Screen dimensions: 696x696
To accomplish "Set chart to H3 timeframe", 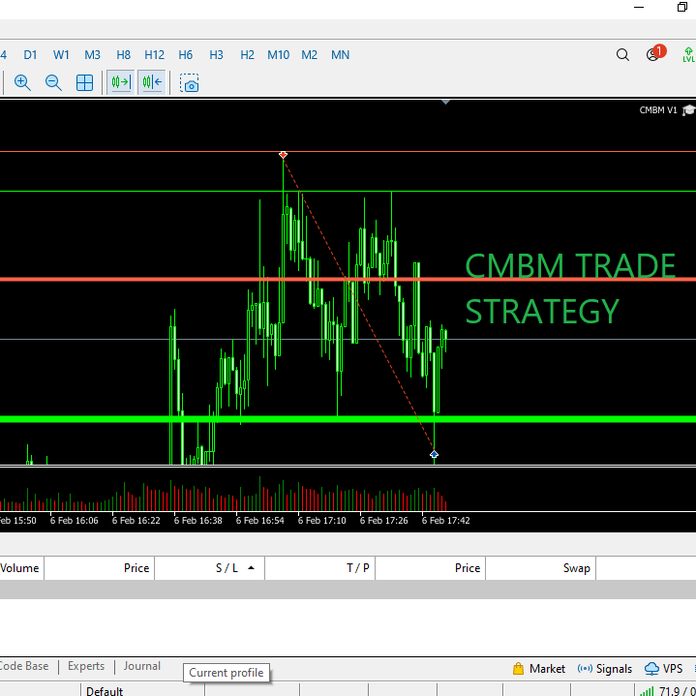I will tap(216, 55).
